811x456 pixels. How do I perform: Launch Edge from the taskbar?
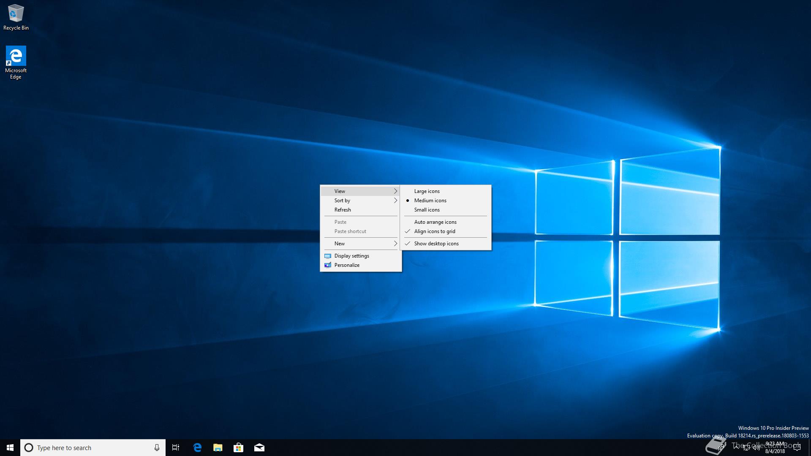click(197, 448)
